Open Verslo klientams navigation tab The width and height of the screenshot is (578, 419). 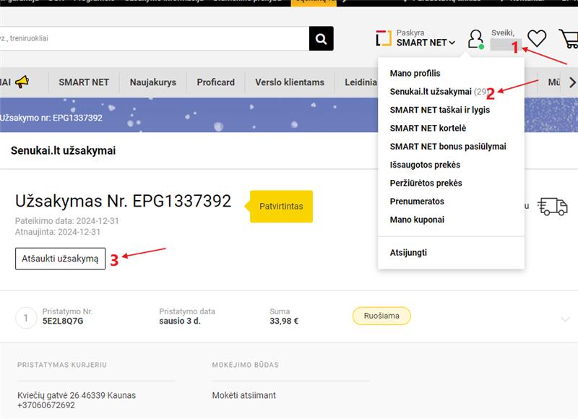coord(290,82)
